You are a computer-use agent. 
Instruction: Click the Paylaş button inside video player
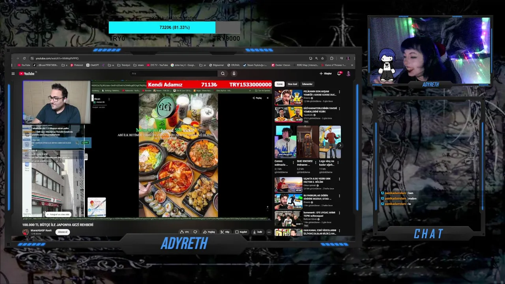click(x=257, y=98)
